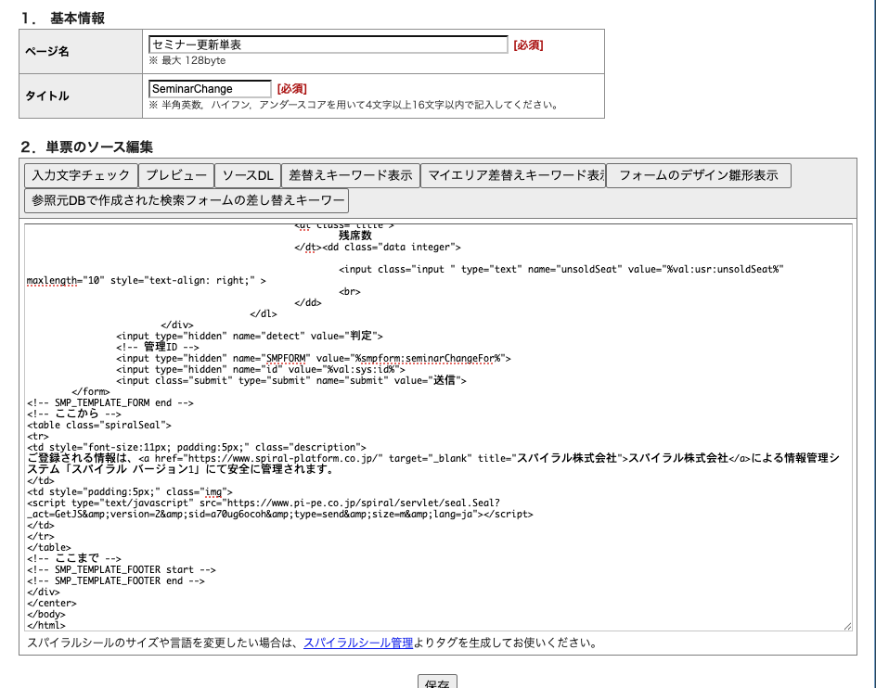876x688 pixels.
Task: Click the 残席数 text in source
Action: (355, 236)
